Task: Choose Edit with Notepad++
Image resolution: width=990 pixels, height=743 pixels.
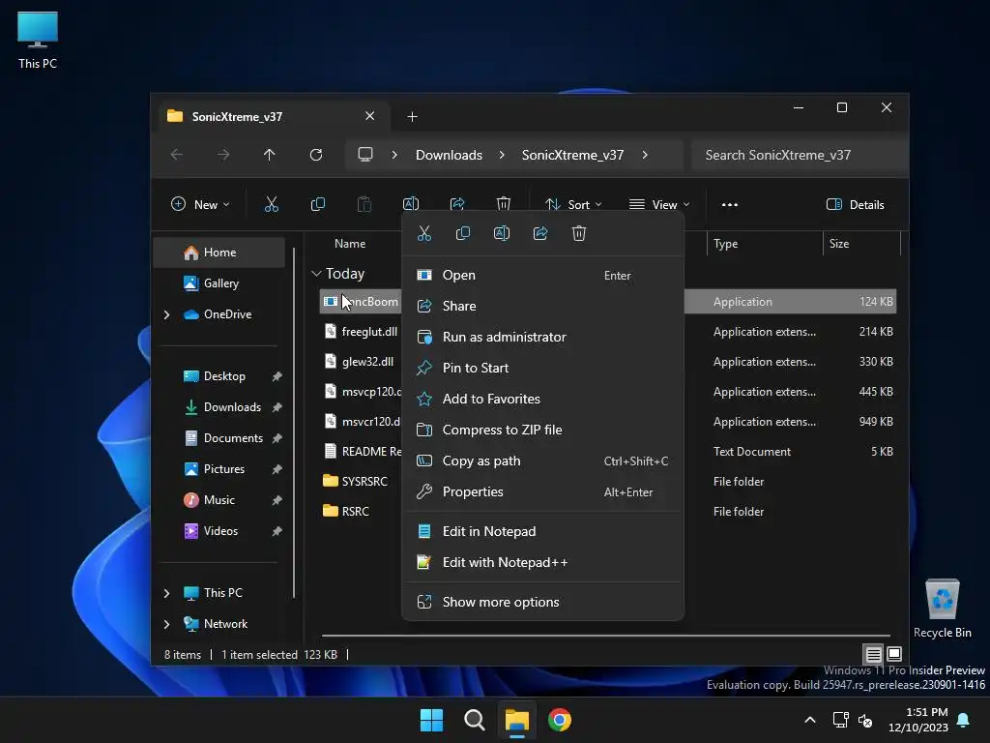Action: click(542, 562)
